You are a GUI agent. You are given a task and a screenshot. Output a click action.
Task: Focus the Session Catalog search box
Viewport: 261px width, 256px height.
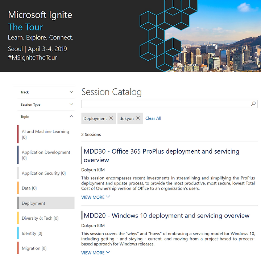click(x=166, y=104)
